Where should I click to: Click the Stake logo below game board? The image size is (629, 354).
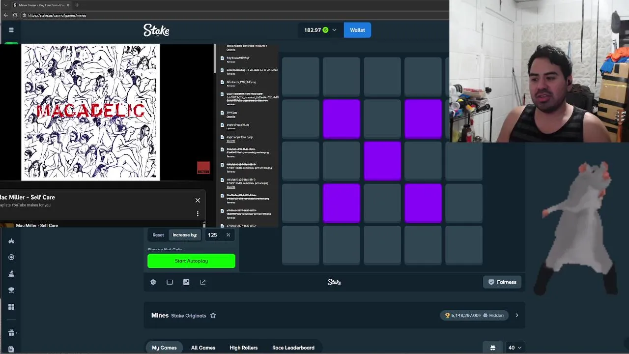(x=334, y=282)
